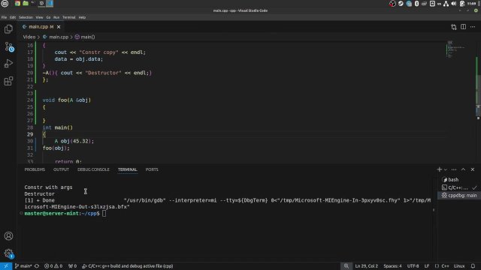481x270 pixels.
Task: Close the main.cpp editor tab
Action: (59, 27)
